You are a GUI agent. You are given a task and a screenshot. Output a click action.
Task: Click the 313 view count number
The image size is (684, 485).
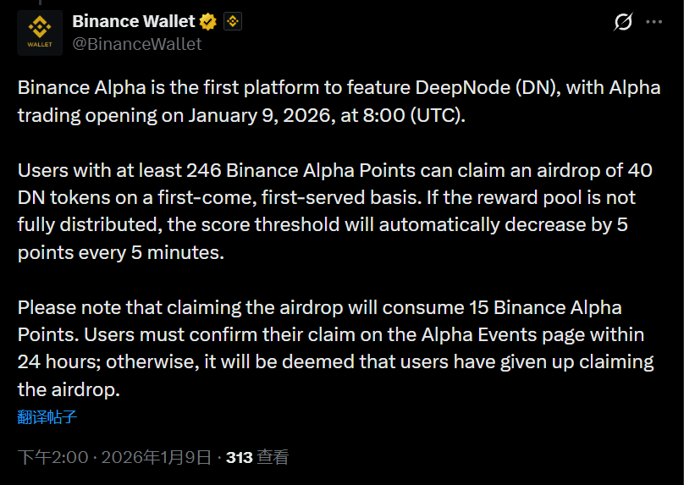pos(240,457)
